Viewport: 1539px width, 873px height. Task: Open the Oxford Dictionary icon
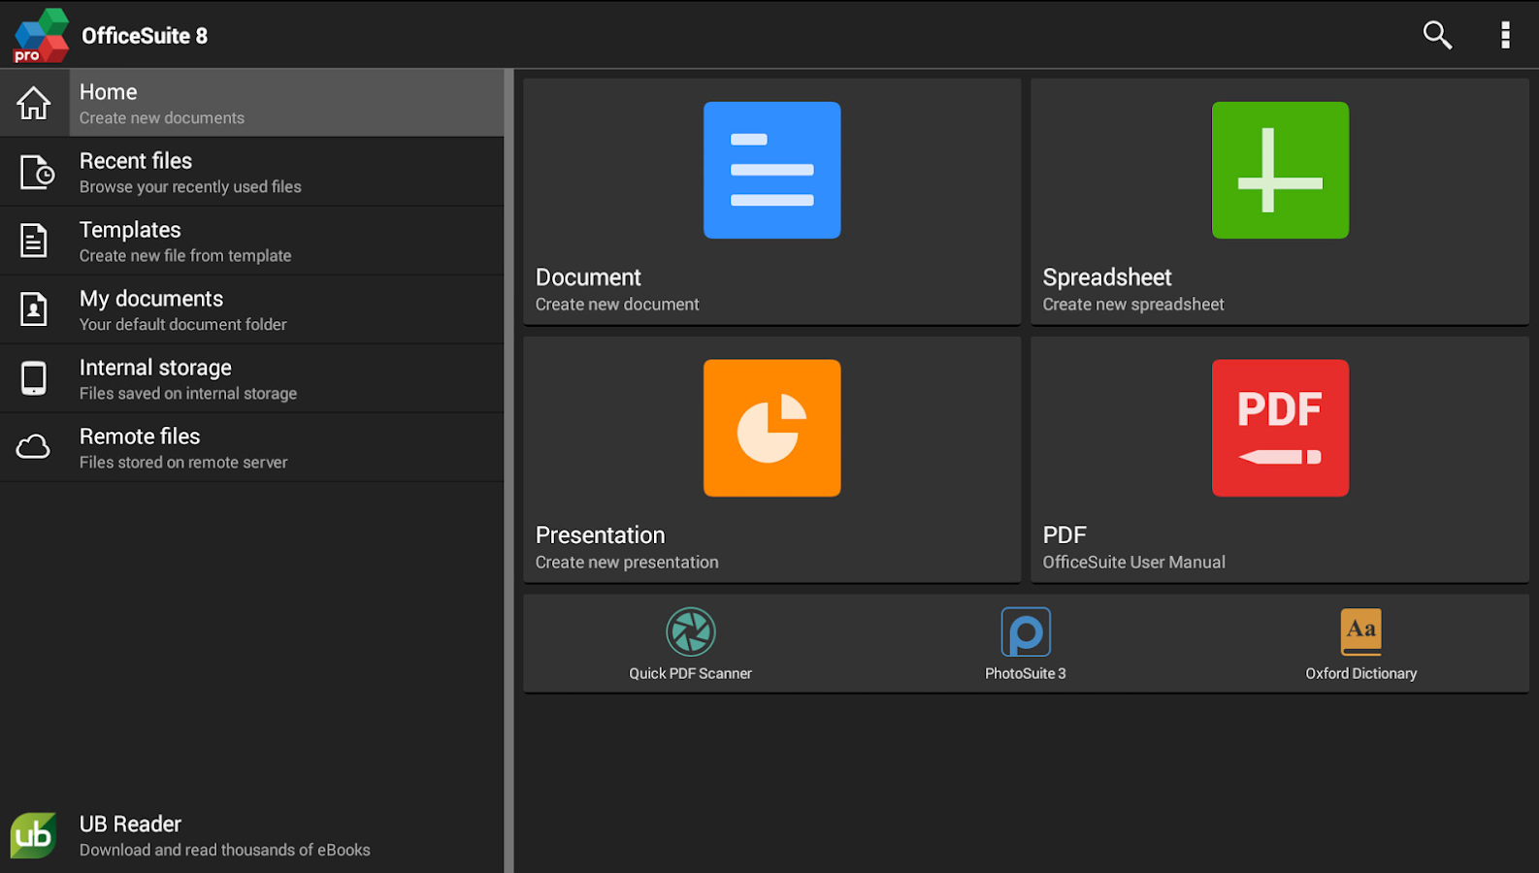click(1361, 632)
